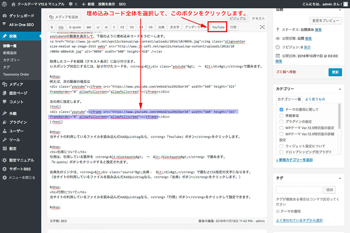Remove the テーマの運用 tag
350x233 pixels.
pos(278,211)
